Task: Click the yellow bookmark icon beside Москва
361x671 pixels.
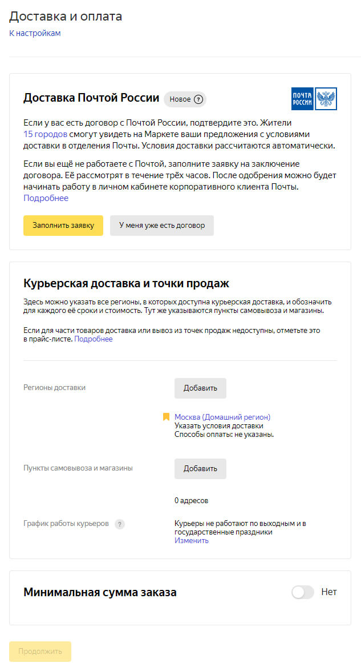Action: (x=165, y=416)
